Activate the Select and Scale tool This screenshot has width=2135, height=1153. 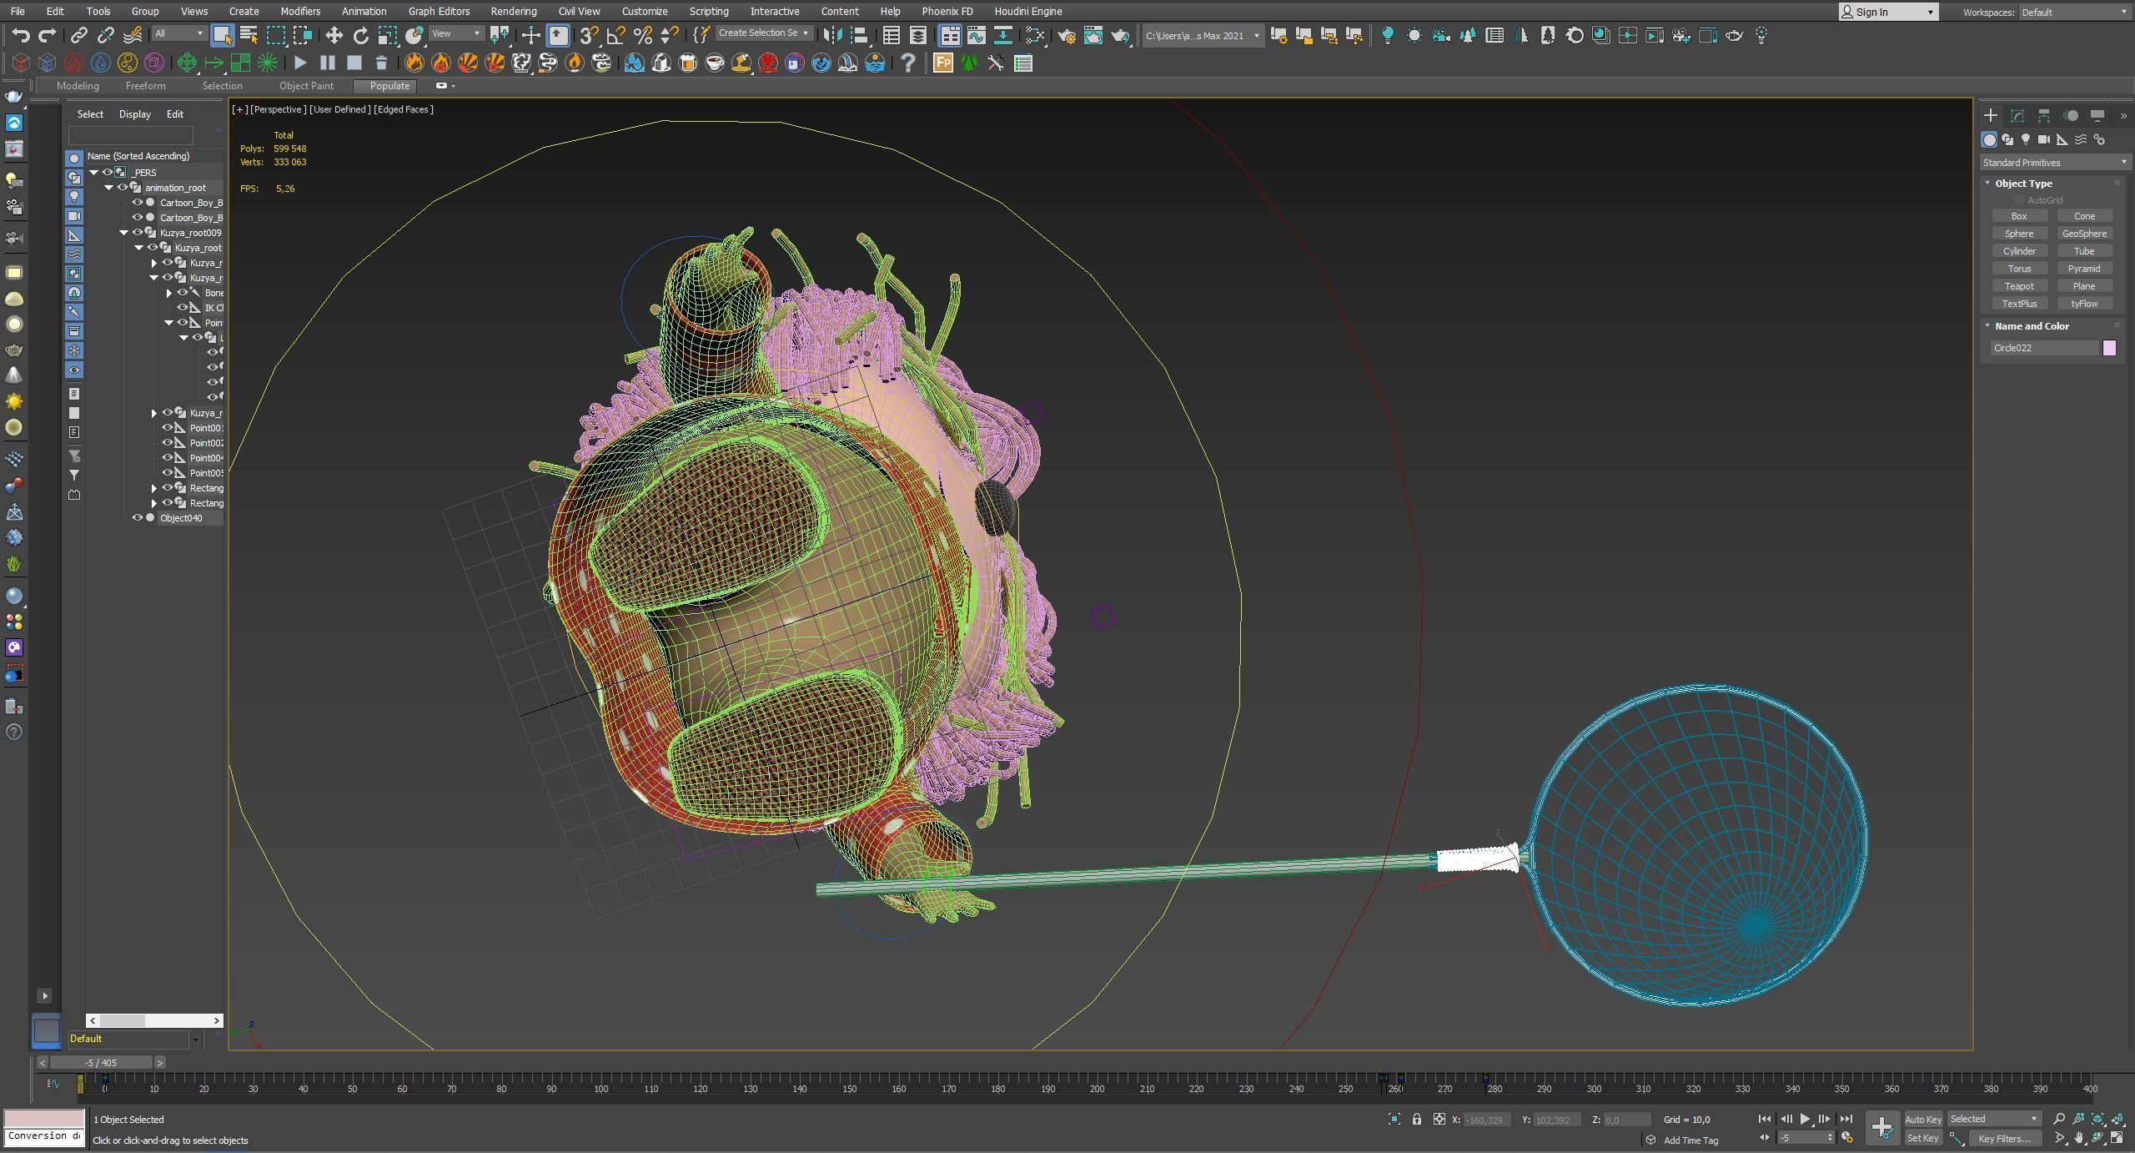tap(387, 35)
